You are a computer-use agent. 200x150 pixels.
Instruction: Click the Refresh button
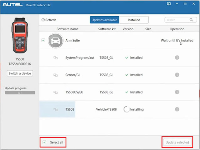pos(49,20)
